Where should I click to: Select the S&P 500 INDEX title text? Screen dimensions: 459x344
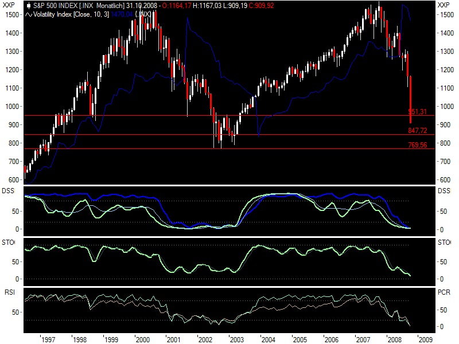click(55, 6)
